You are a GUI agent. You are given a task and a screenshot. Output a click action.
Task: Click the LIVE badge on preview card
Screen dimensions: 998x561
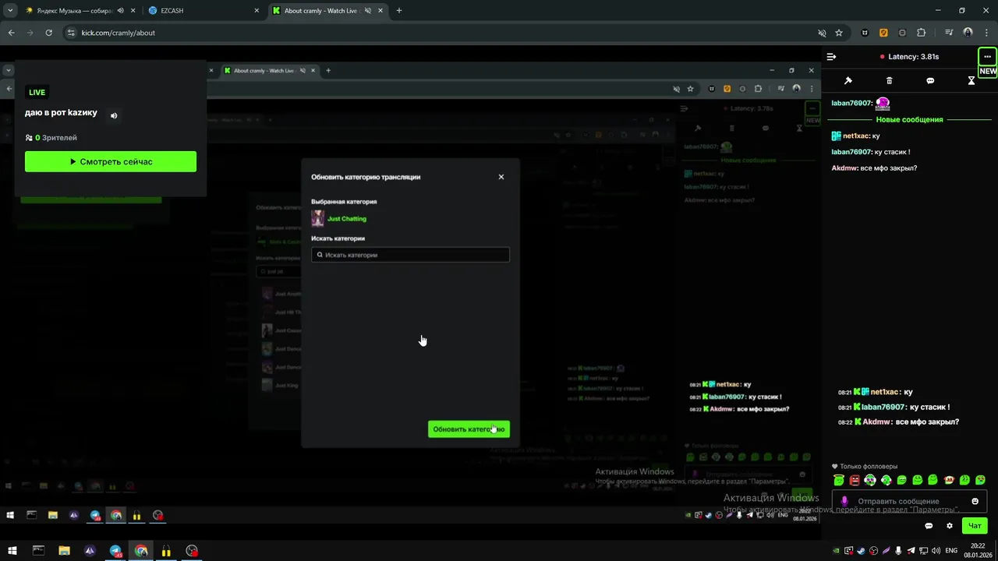pyautogui.click(x=37, y=93)
